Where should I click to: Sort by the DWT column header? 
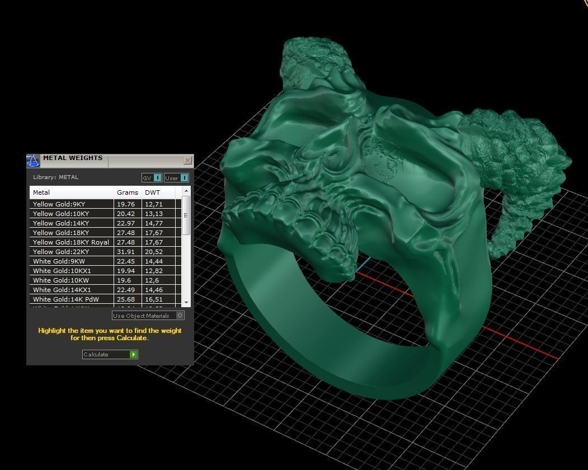point(158,192)
